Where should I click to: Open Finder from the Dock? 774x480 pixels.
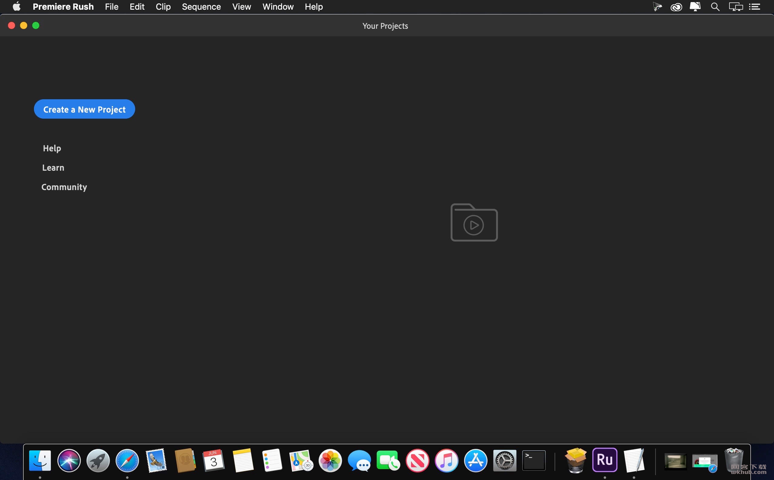pyautogui.click(x=40, y=460)
